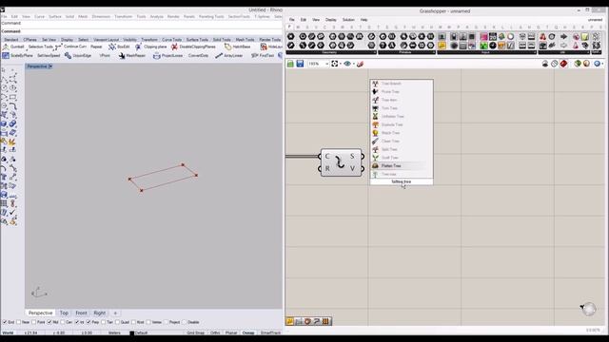Toggle the Tan osnap checkbox
The height and width of the screenshot is (342, 609).
click(104, 322)
